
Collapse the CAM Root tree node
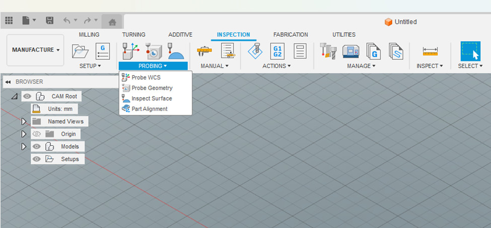click(15, 96)
